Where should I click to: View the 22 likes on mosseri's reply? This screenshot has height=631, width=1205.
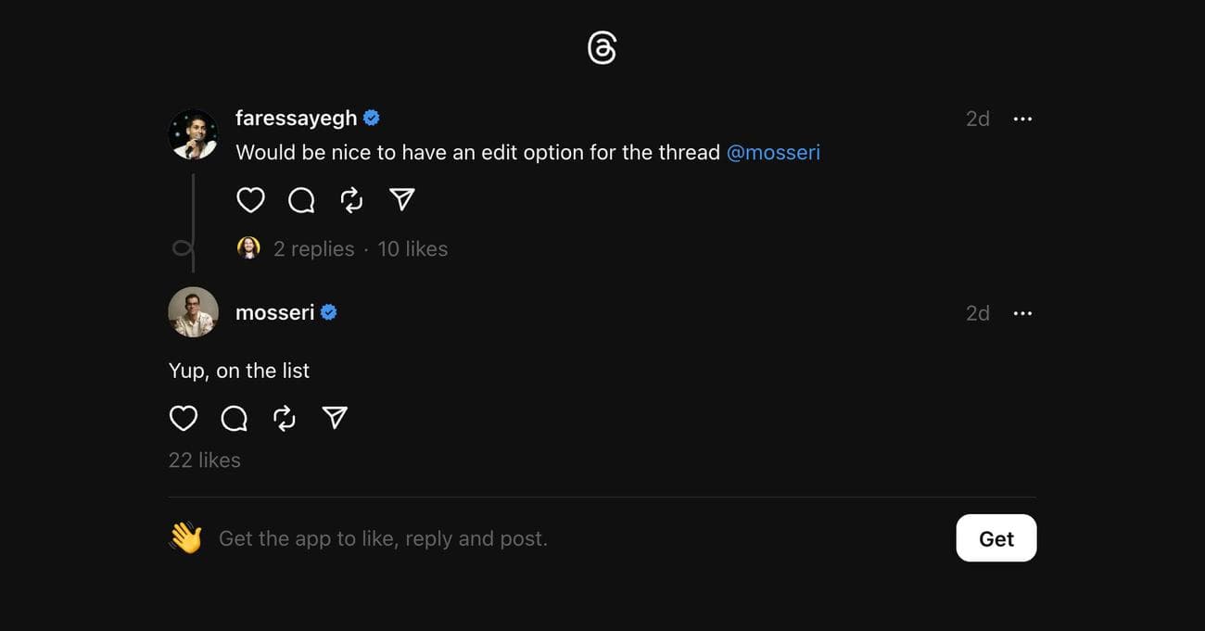205,461
